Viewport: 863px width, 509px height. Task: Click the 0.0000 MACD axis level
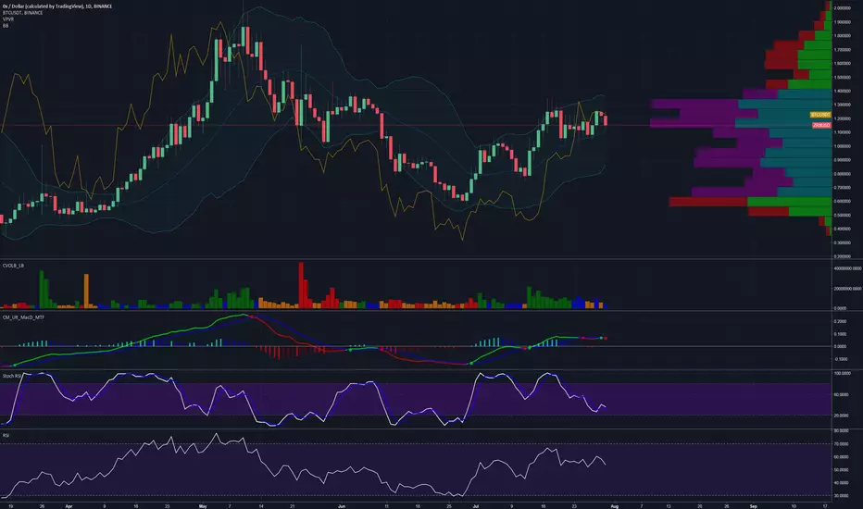pyautogui.click(x=841, y=347)
